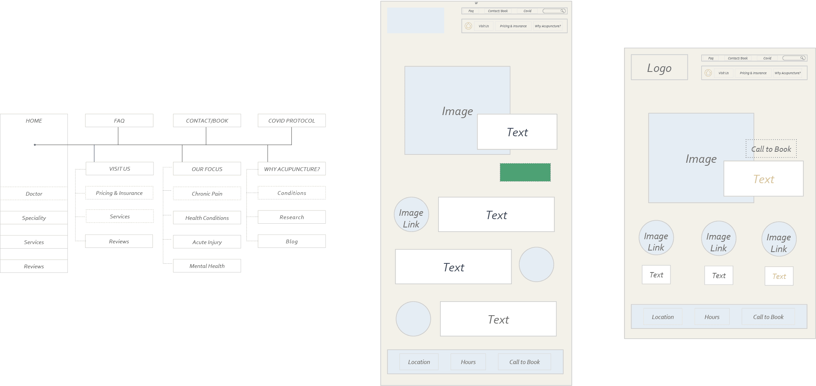Viewport: 816px width, 386px height.
Task: Open Covid in the Logo wireframe nav
Action: [x=767, y=58]
